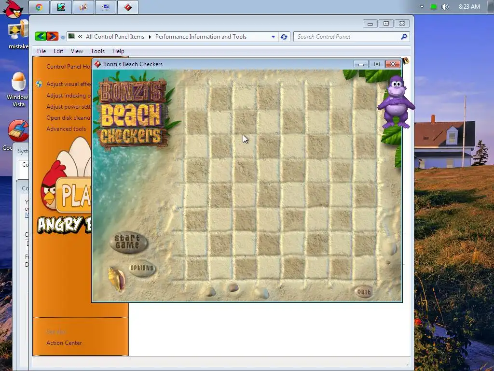Minimize the Bonzi's Beach Checkers window
Screen dimensions: 494x371
(x=361, y=64)
